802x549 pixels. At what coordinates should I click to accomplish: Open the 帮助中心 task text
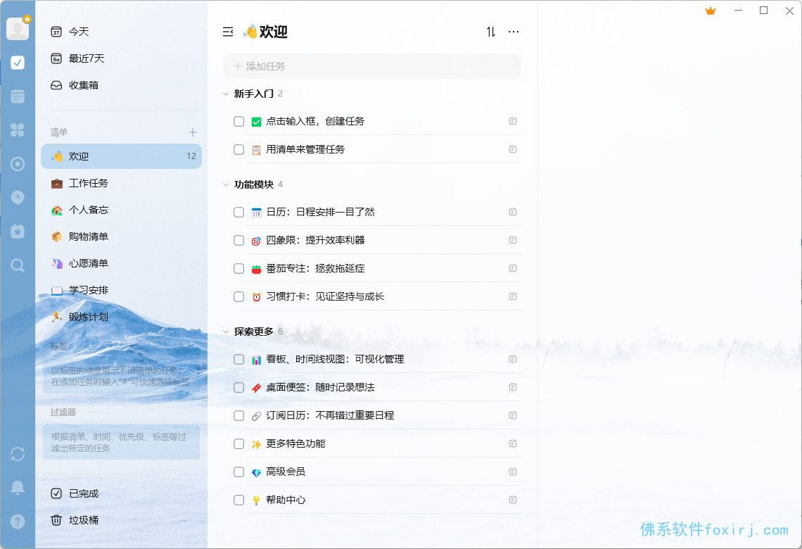(286, 500)
